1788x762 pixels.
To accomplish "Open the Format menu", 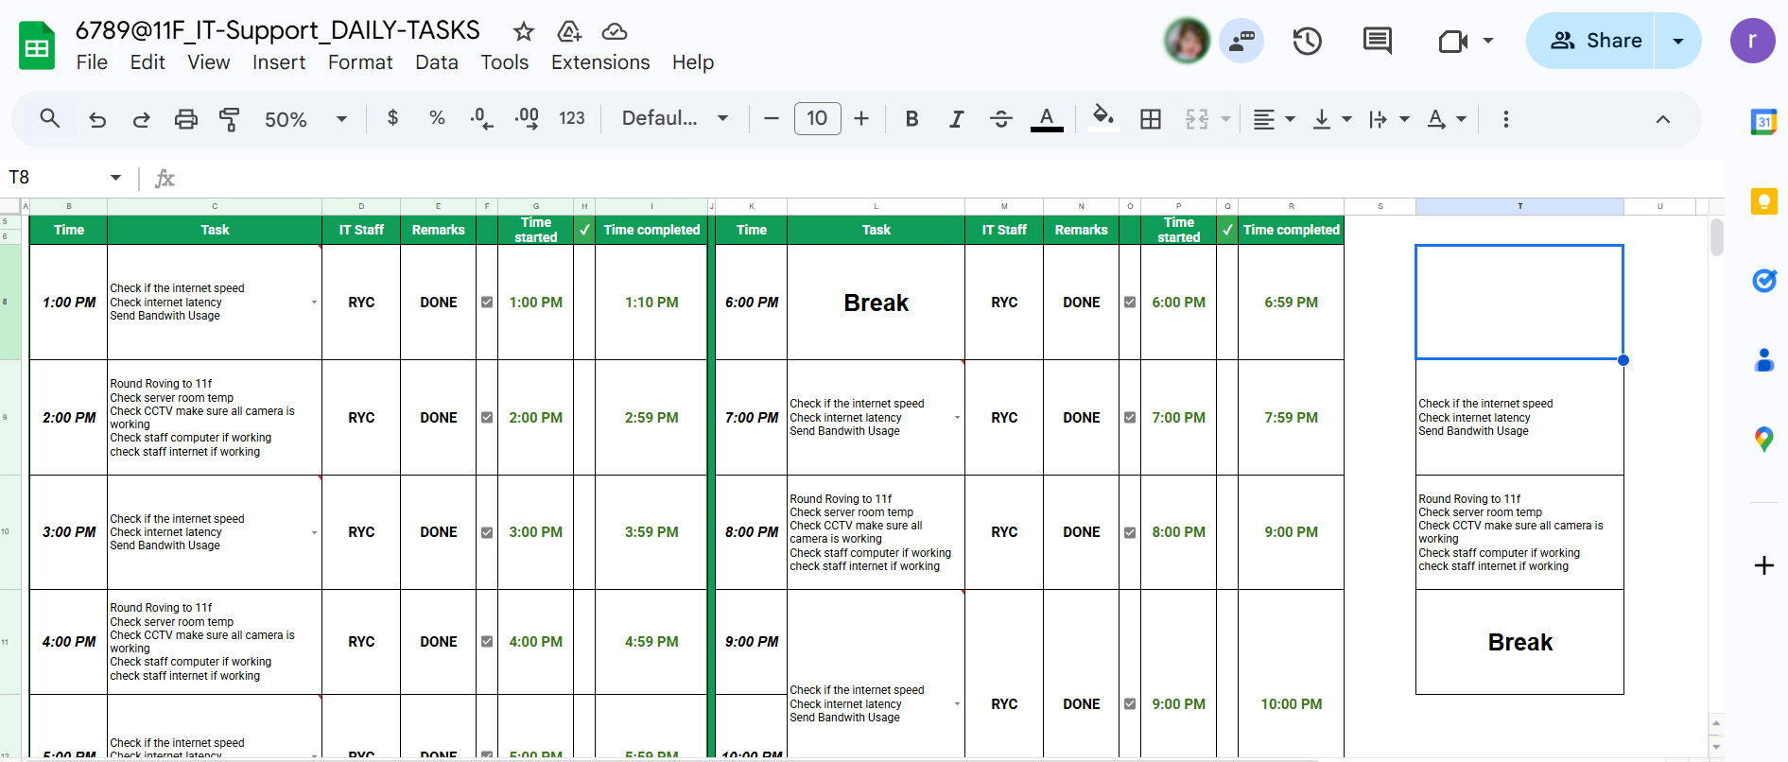I will point(360,62).
